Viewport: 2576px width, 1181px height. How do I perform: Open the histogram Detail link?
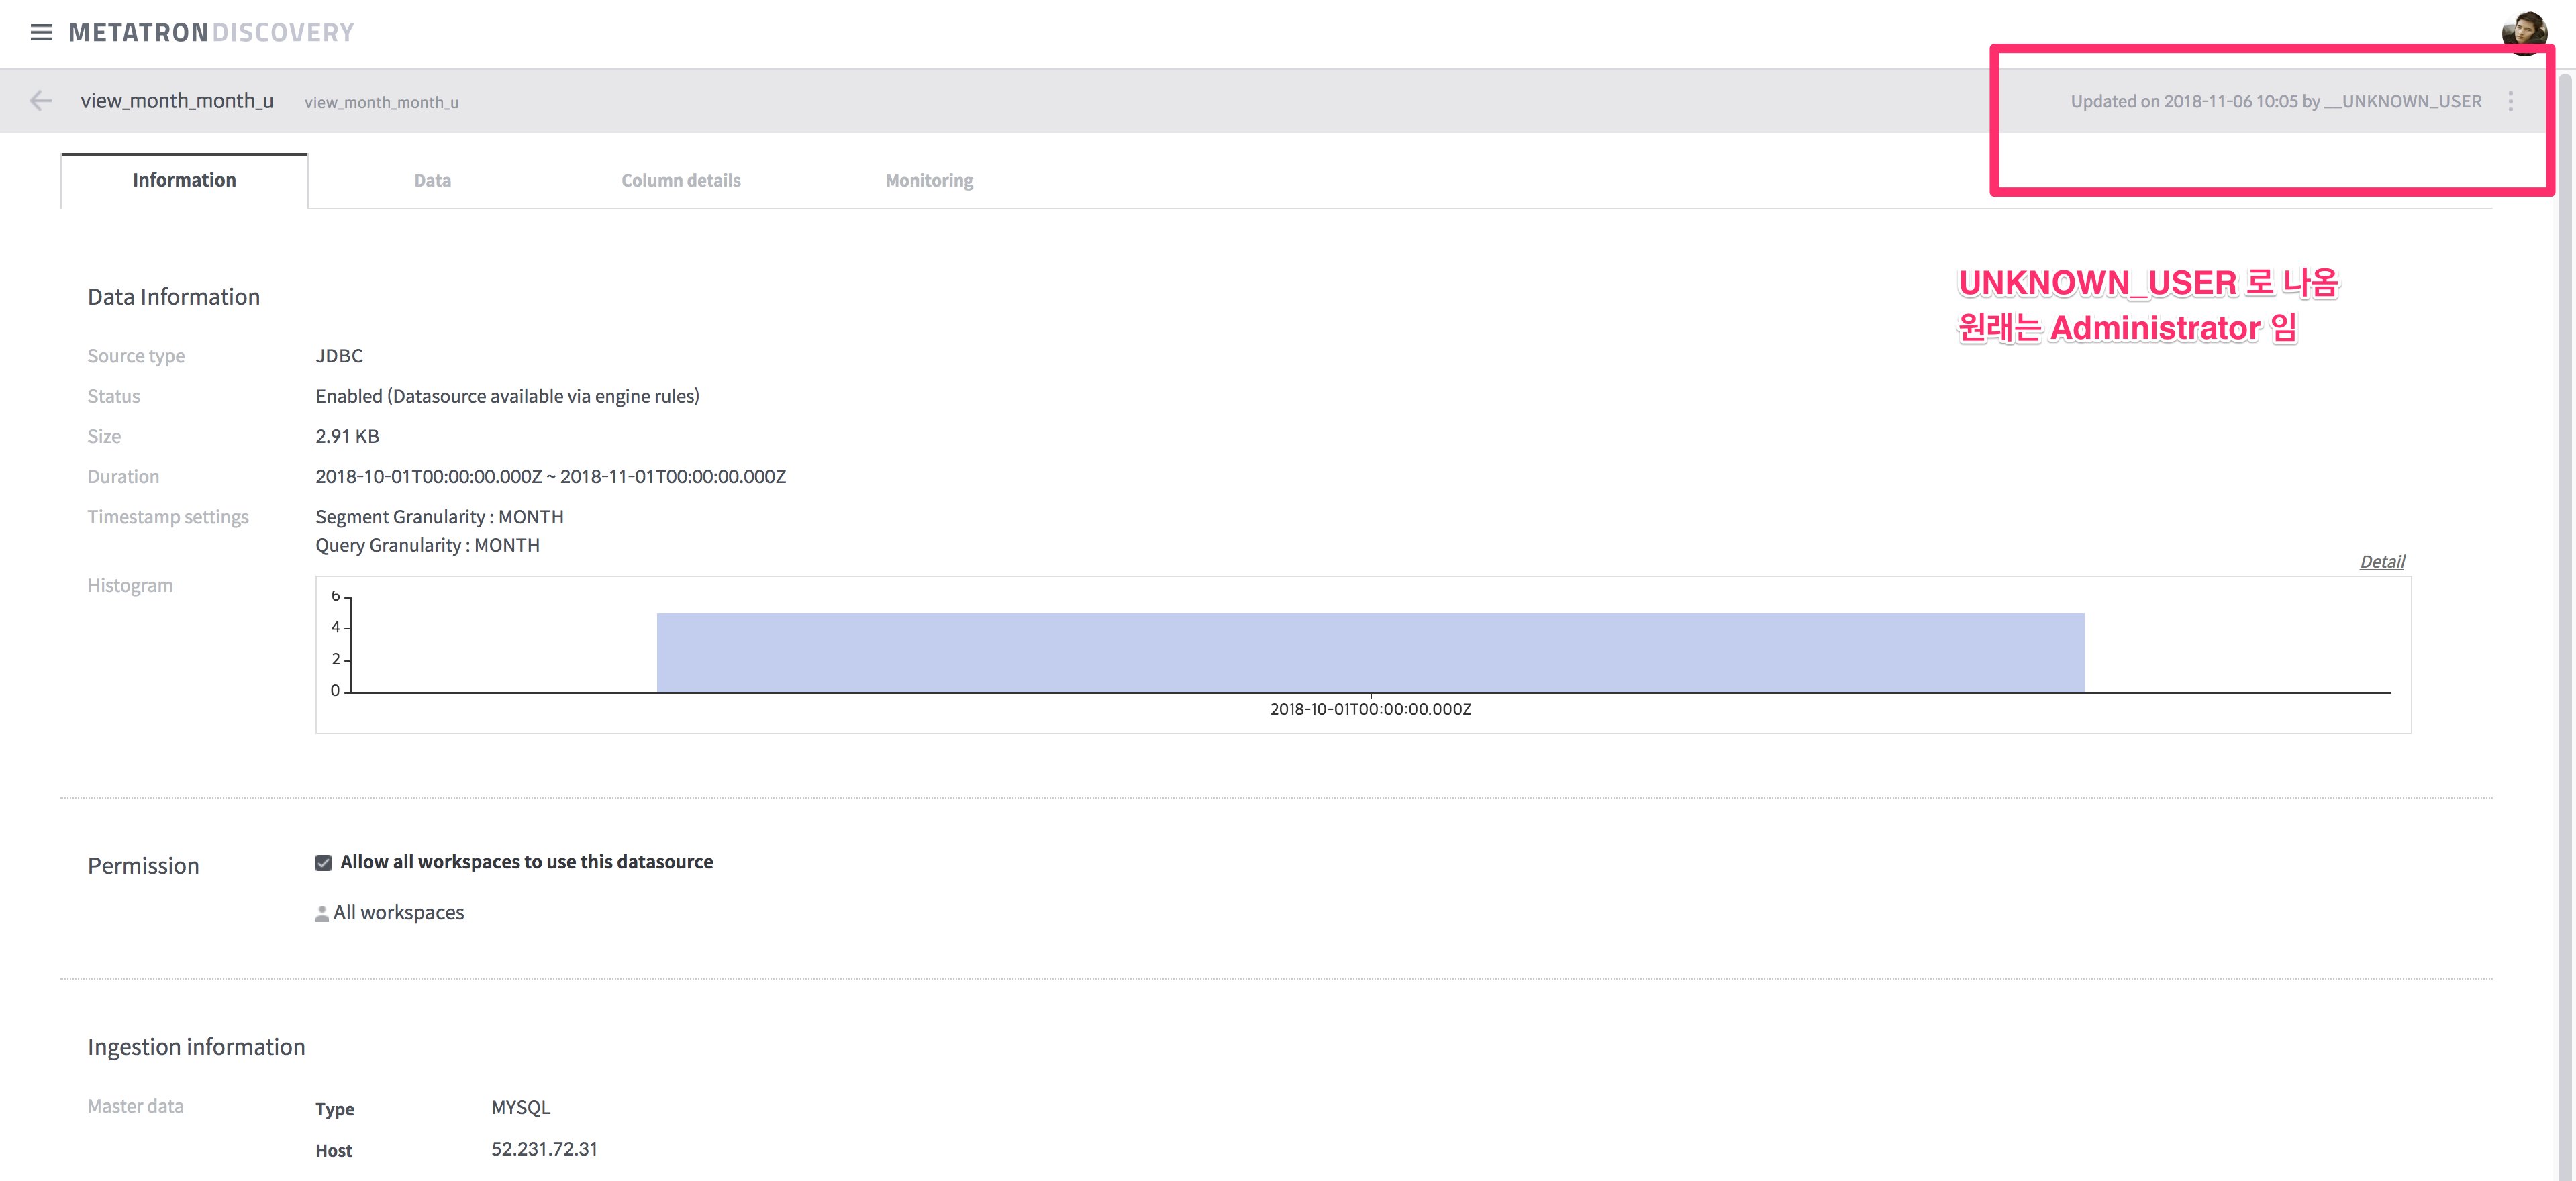point(2382,561)
